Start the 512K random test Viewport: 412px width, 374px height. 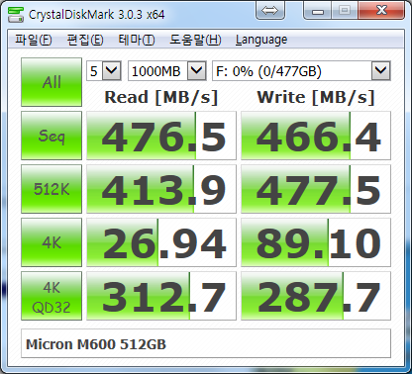(51, 189)
